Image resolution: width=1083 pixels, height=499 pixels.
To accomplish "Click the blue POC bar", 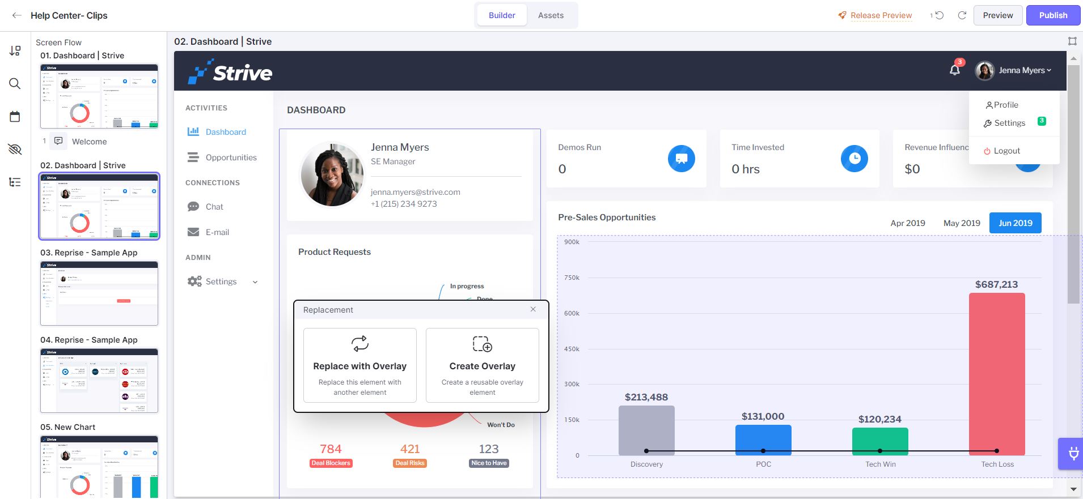I will (x=763, y=440).
